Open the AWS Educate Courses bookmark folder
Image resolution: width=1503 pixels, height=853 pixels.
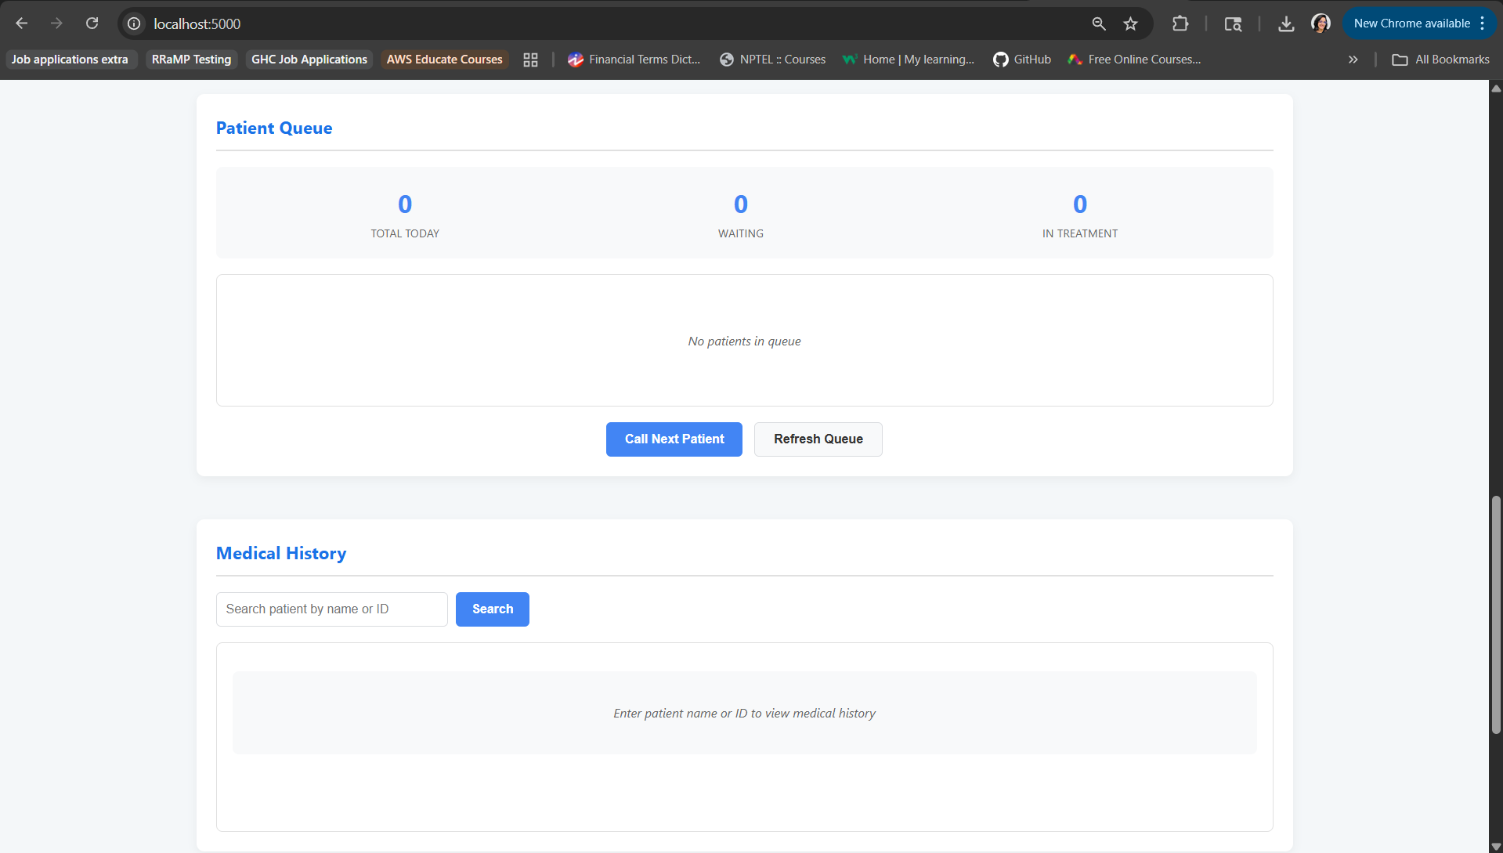point(444,60)
